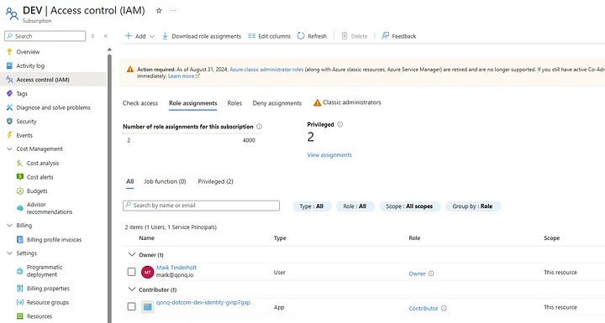Viewport: 605px width, 323px height.
Task: Switch to the Roles tab
Action: [x=234, y=103]
